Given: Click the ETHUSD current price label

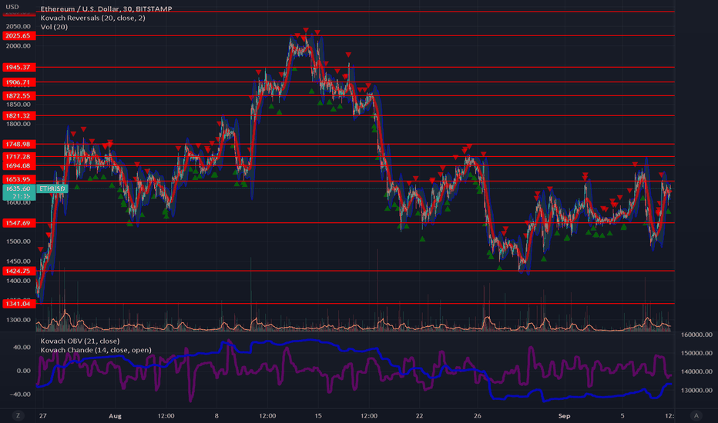Looking at the screenshot, I should (52, 188).
